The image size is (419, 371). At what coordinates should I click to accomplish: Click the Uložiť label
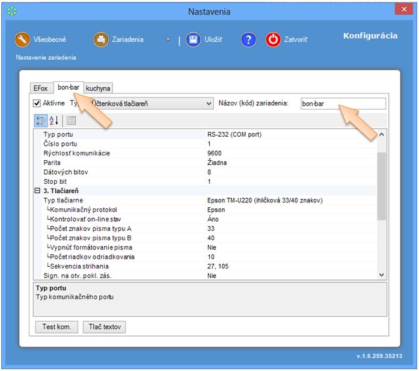(x=213, y=40)
